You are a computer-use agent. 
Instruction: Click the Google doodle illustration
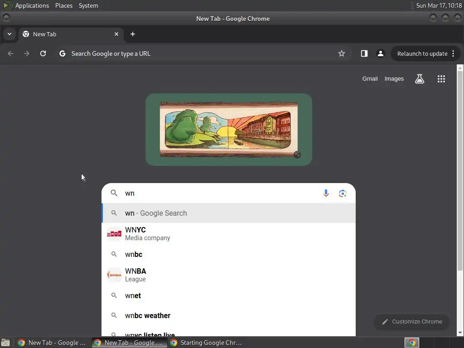[229, 130]
